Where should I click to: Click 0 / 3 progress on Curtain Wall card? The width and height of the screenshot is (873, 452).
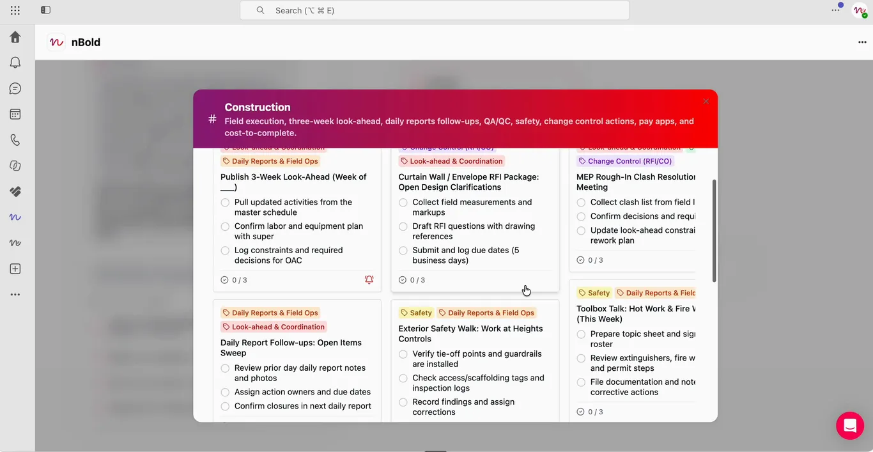pos(412,280)
